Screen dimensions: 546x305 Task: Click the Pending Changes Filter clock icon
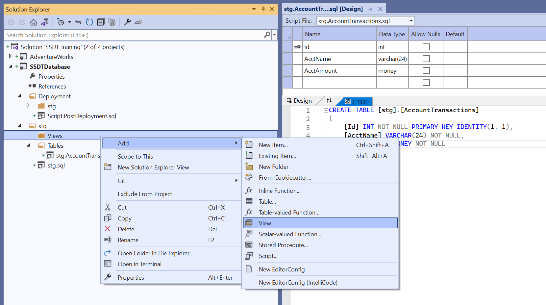[x=61, y=22]
